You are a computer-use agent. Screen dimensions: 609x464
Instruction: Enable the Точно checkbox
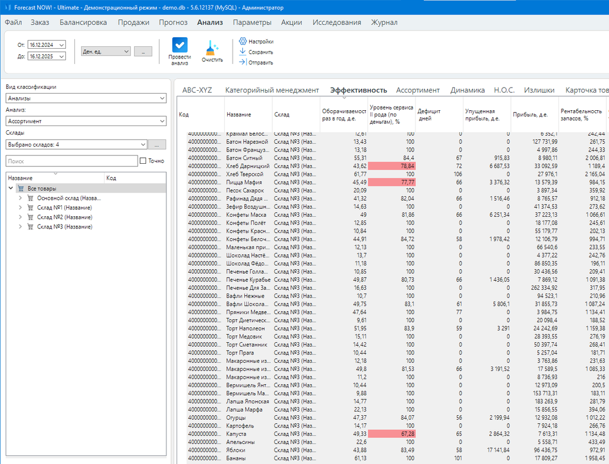143,161
